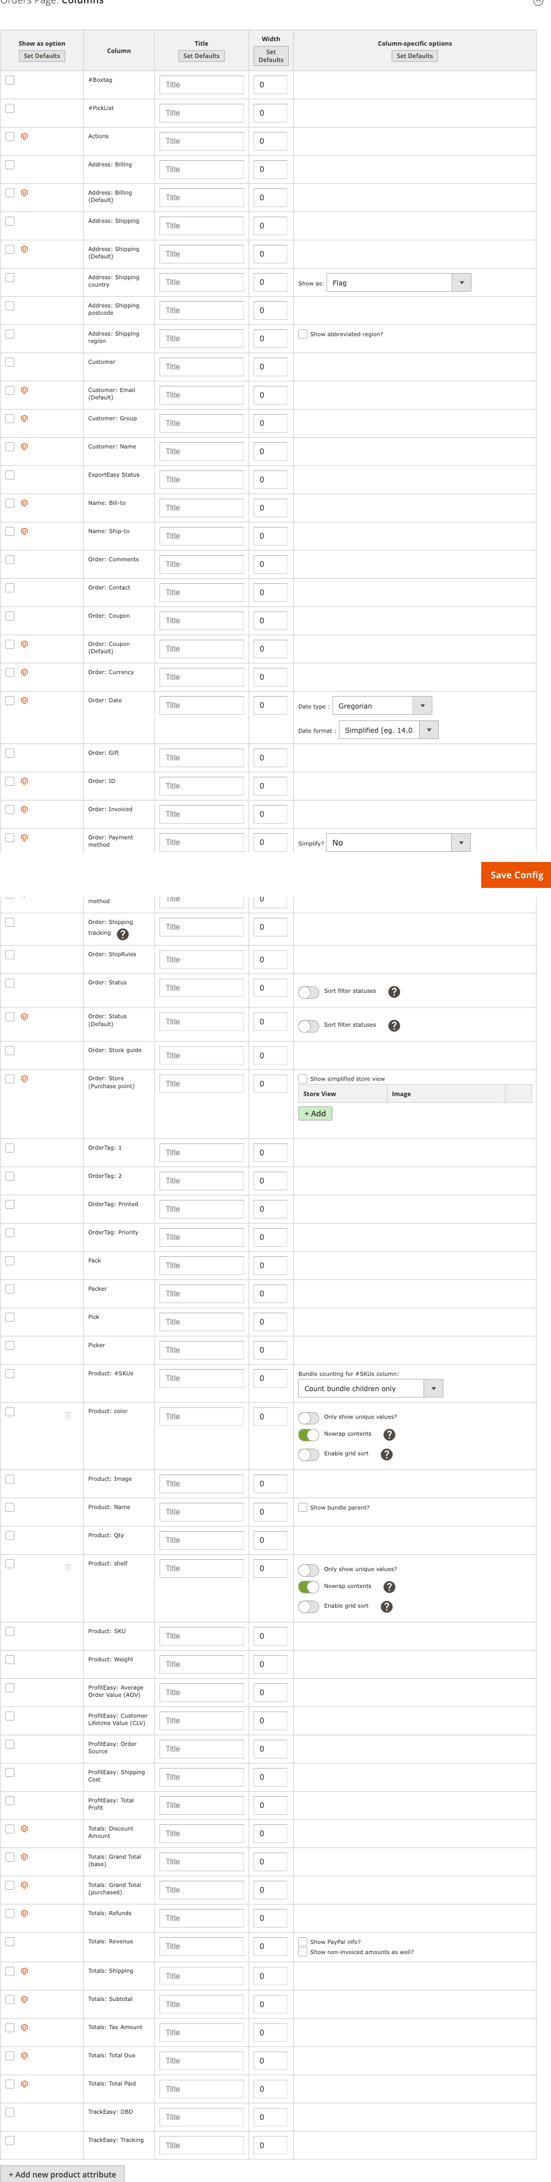The width and height of the screenshot is (551, 2182).
Task: Check the Show abbreviated region option
Action: pos(303,334)
